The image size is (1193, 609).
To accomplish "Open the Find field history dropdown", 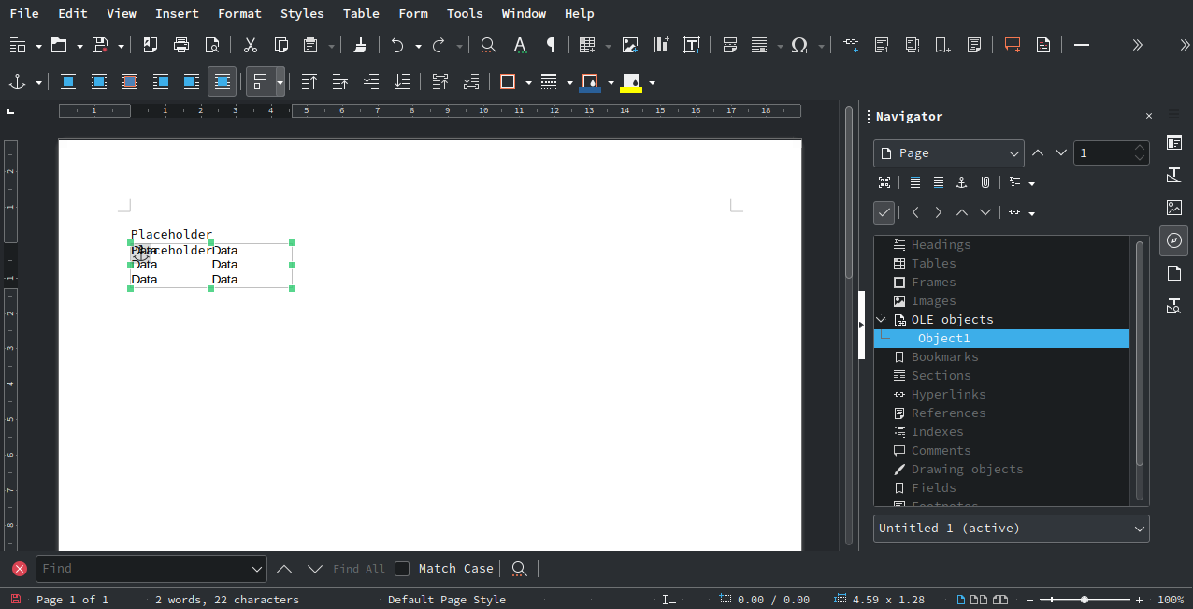I will click(x=258, y=569).
